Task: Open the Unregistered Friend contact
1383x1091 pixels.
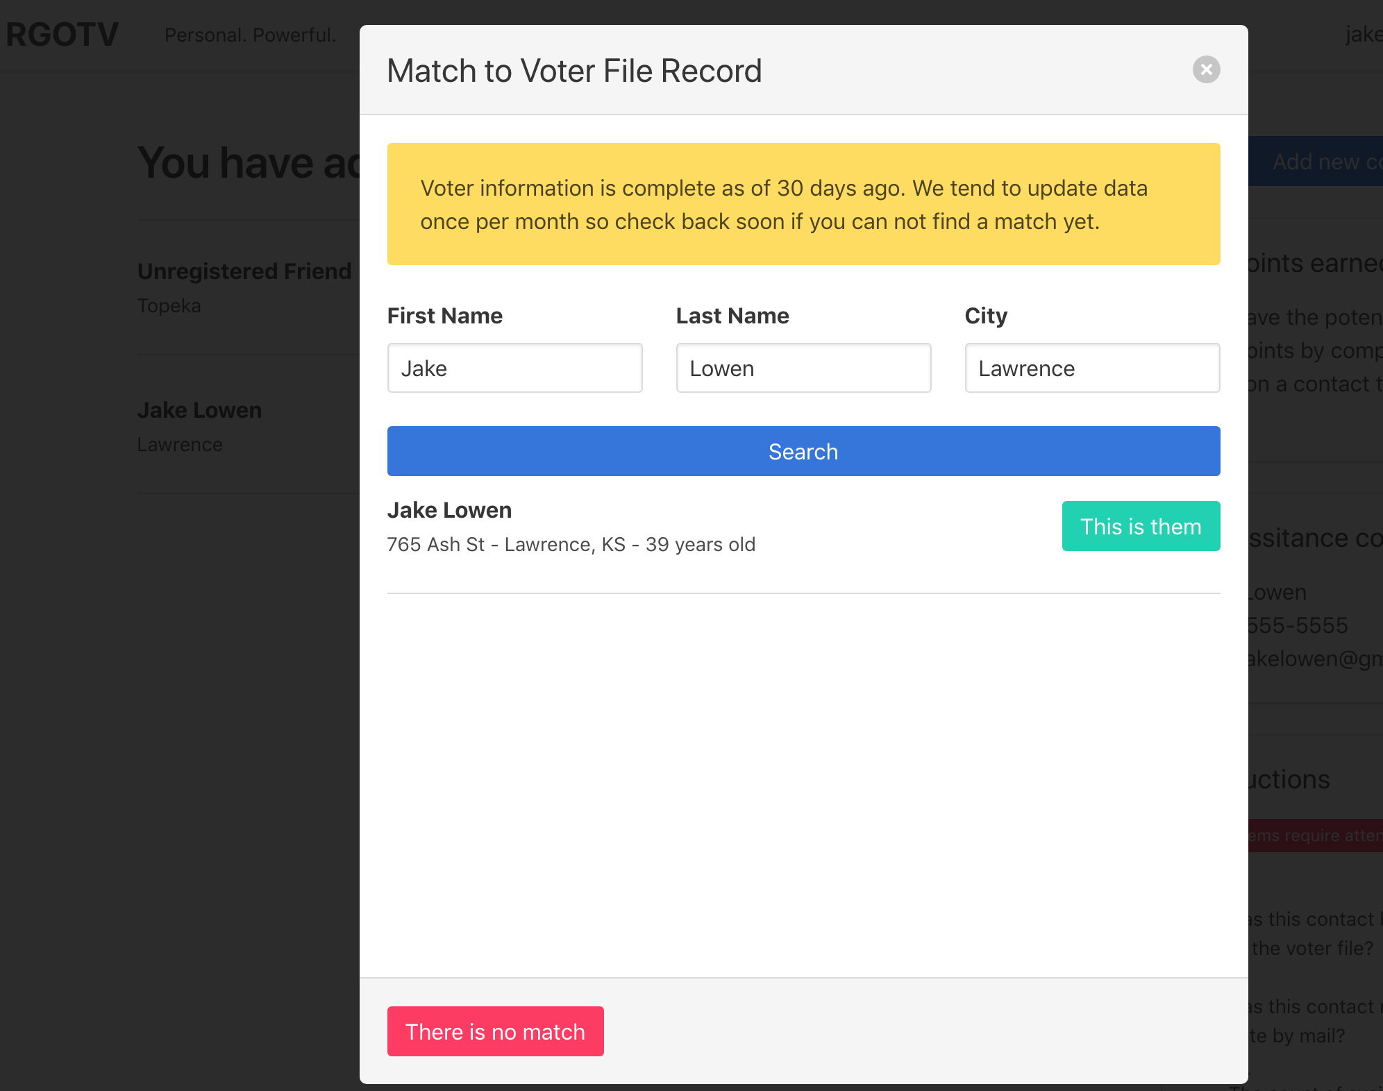Action: coord(244,271)
